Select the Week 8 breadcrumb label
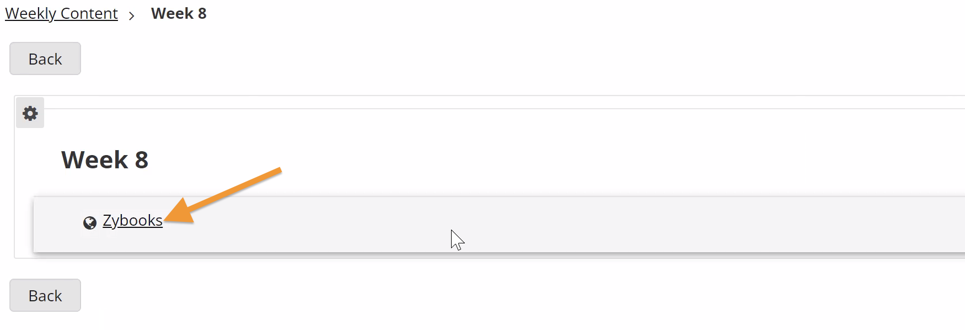Viewport: 965px width, 330px height. pyautogui.click(x=179, y=13)
